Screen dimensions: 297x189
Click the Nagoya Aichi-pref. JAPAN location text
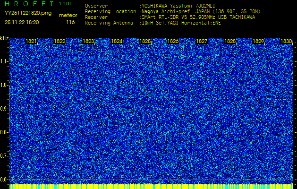click(176, 11)
